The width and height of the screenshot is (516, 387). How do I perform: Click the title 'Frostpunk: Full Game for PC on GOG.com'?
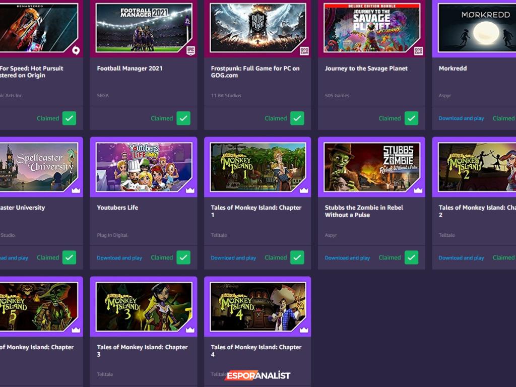[x=255, y=72]
